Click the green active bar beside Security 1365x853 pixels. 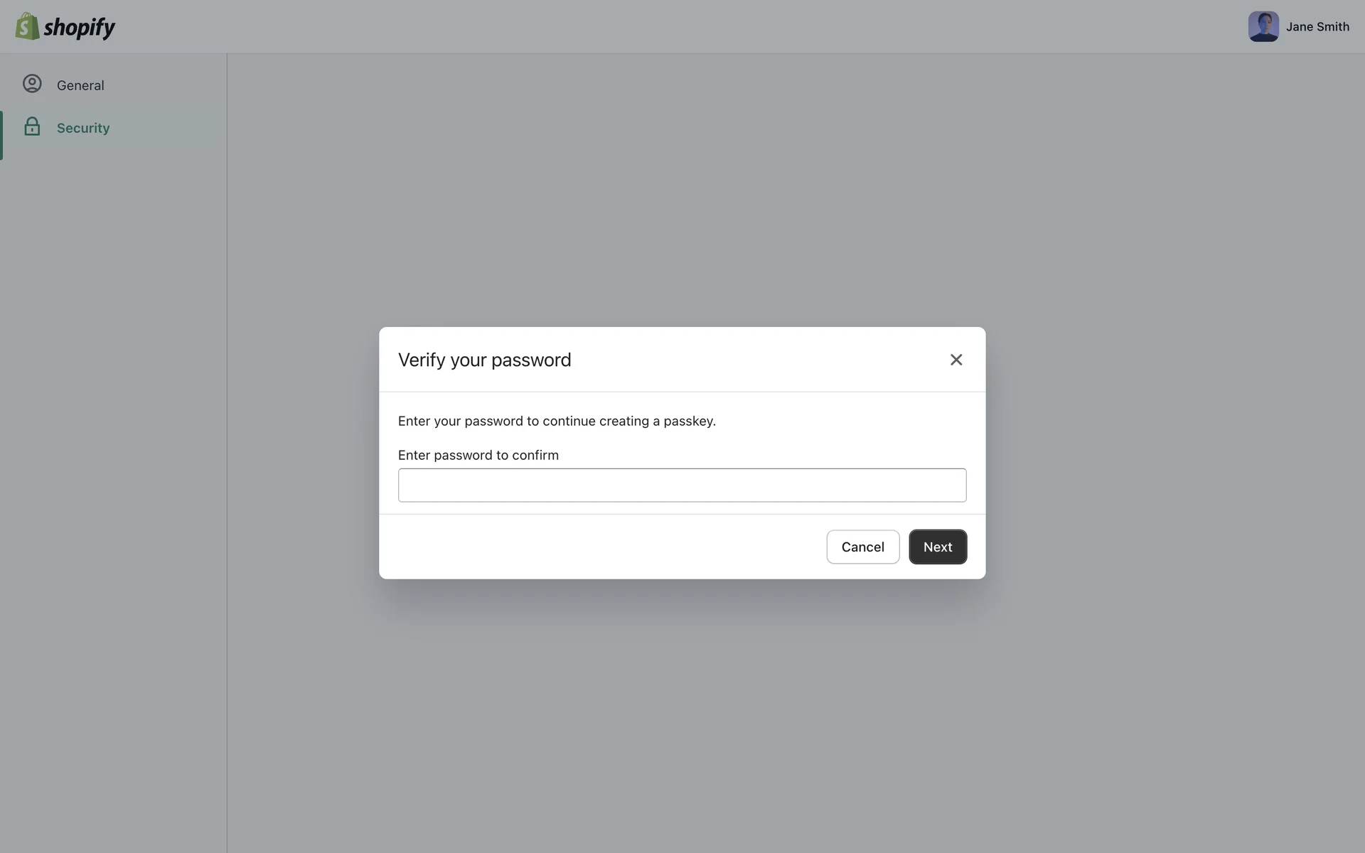[x=1, y=135]
